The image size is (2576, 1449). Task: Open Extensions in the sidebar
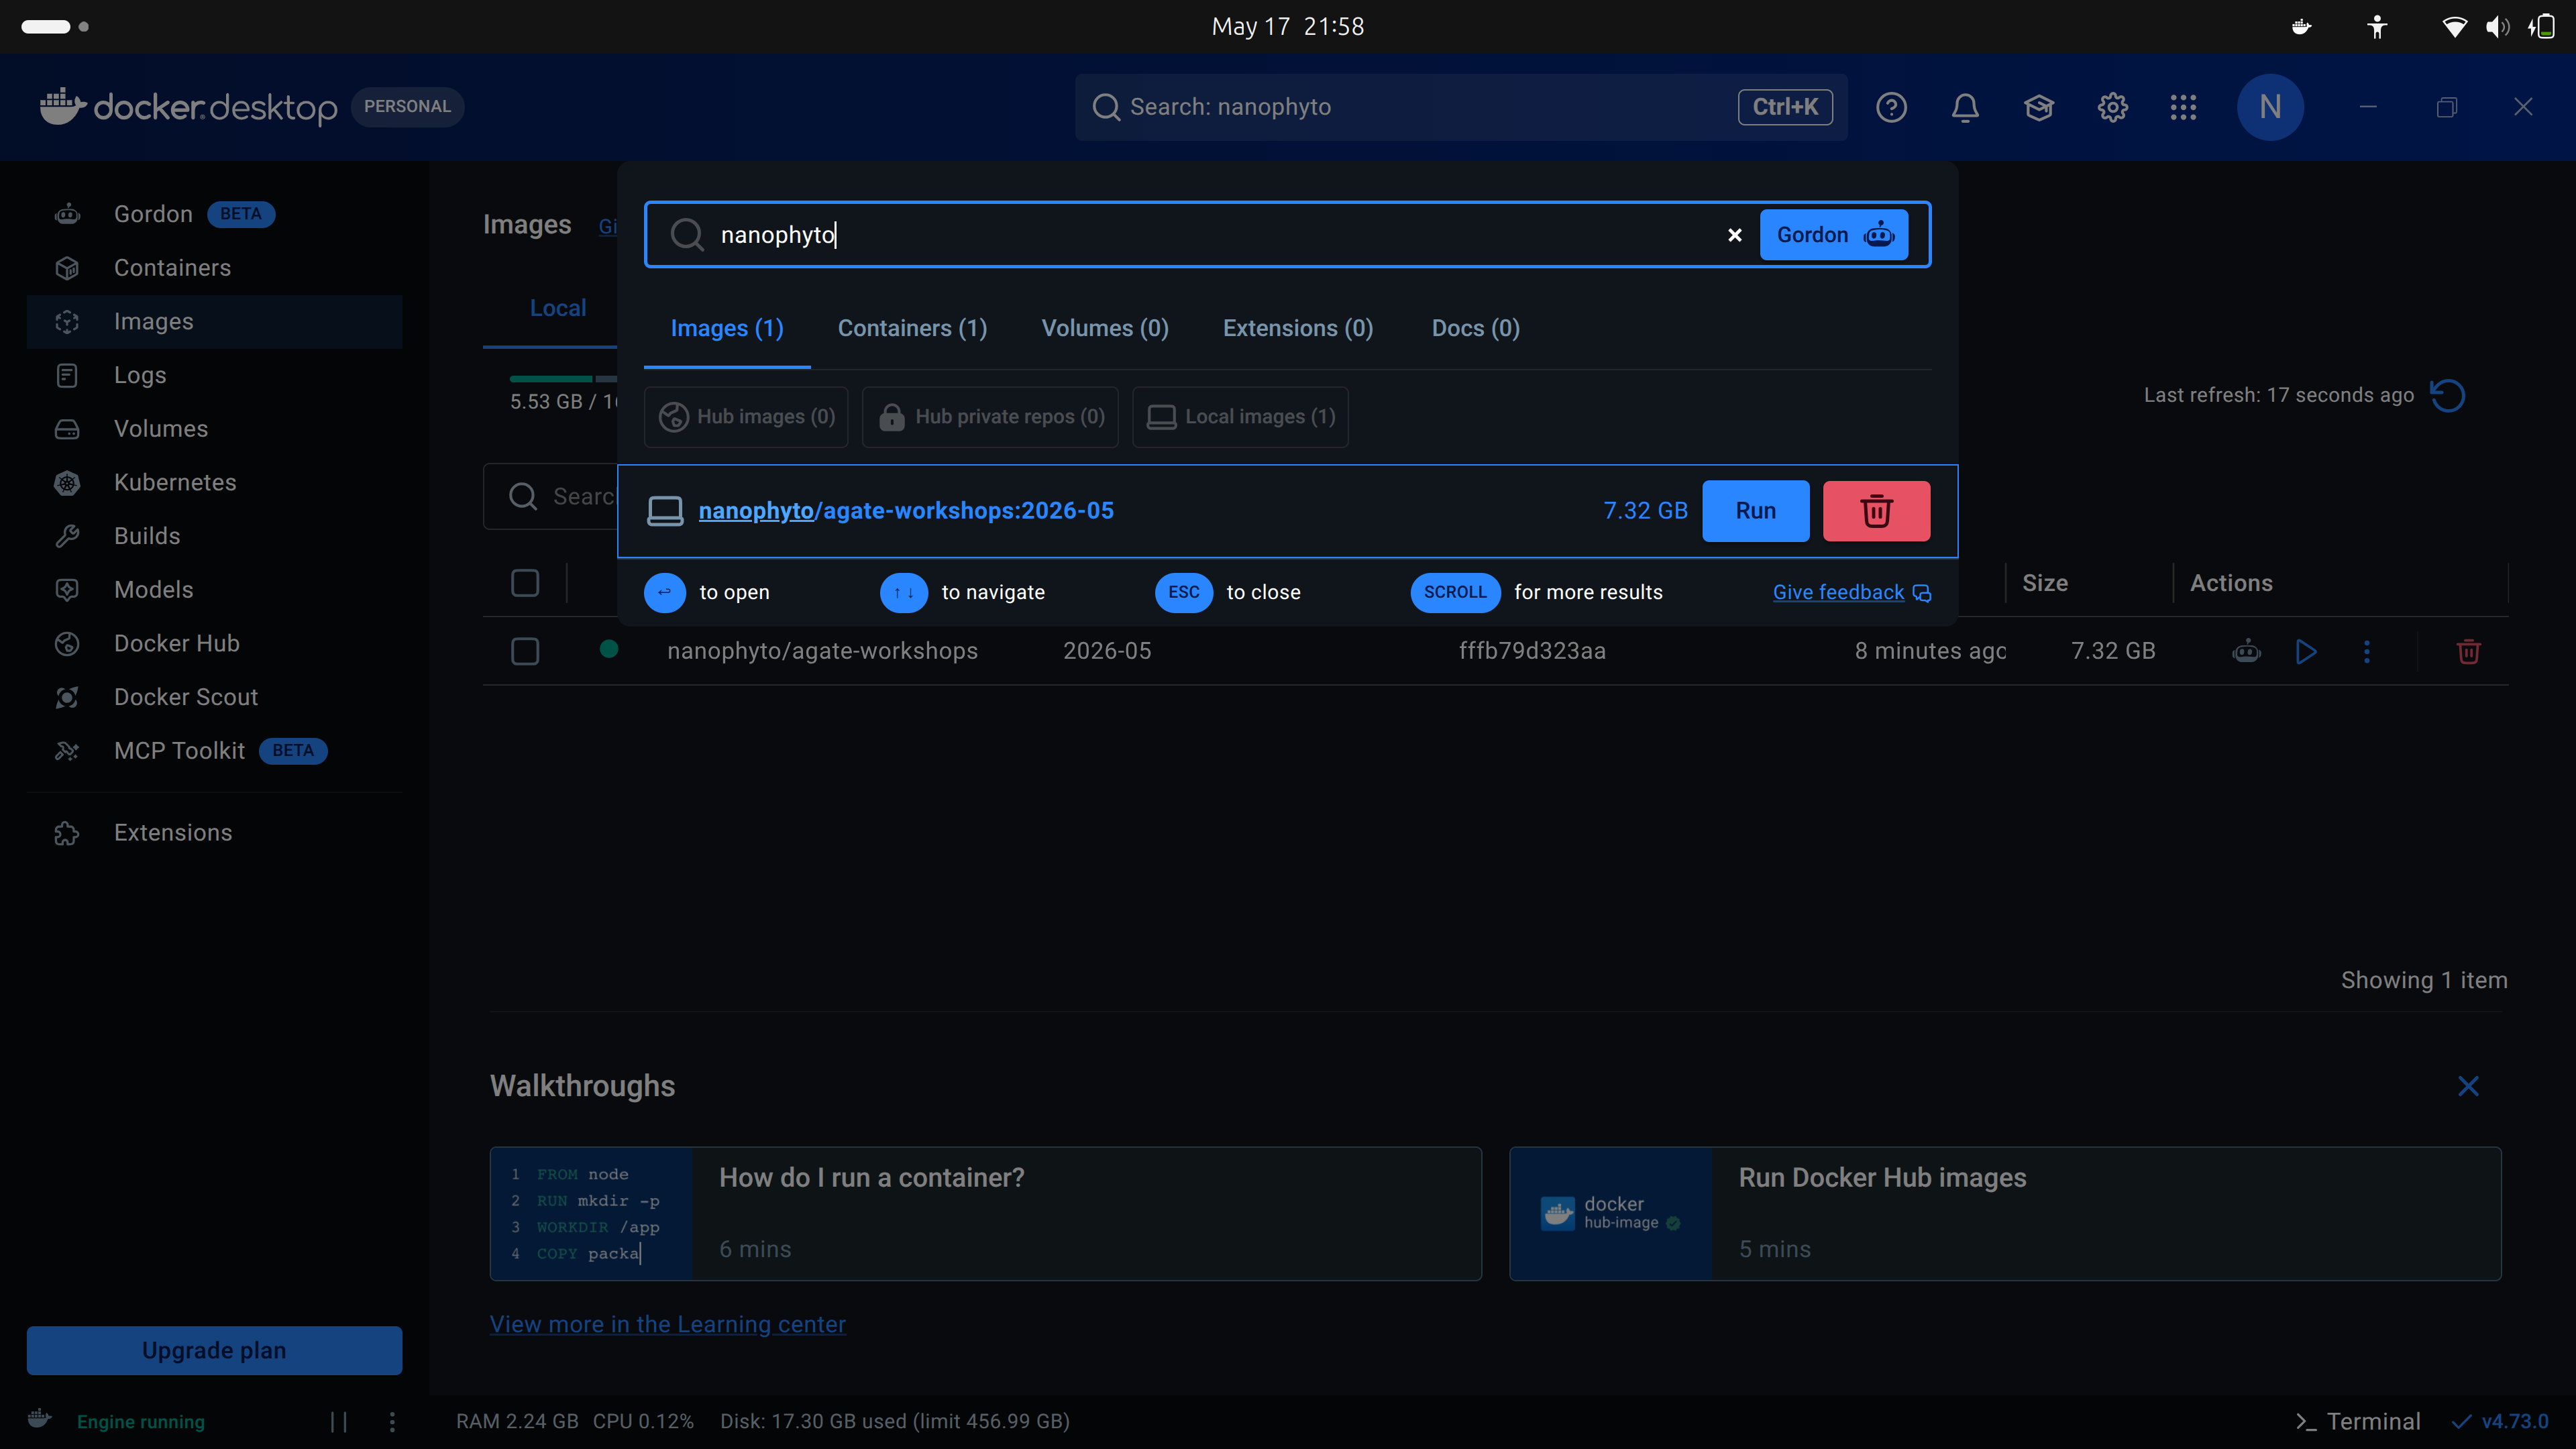(x=214, y=833)
